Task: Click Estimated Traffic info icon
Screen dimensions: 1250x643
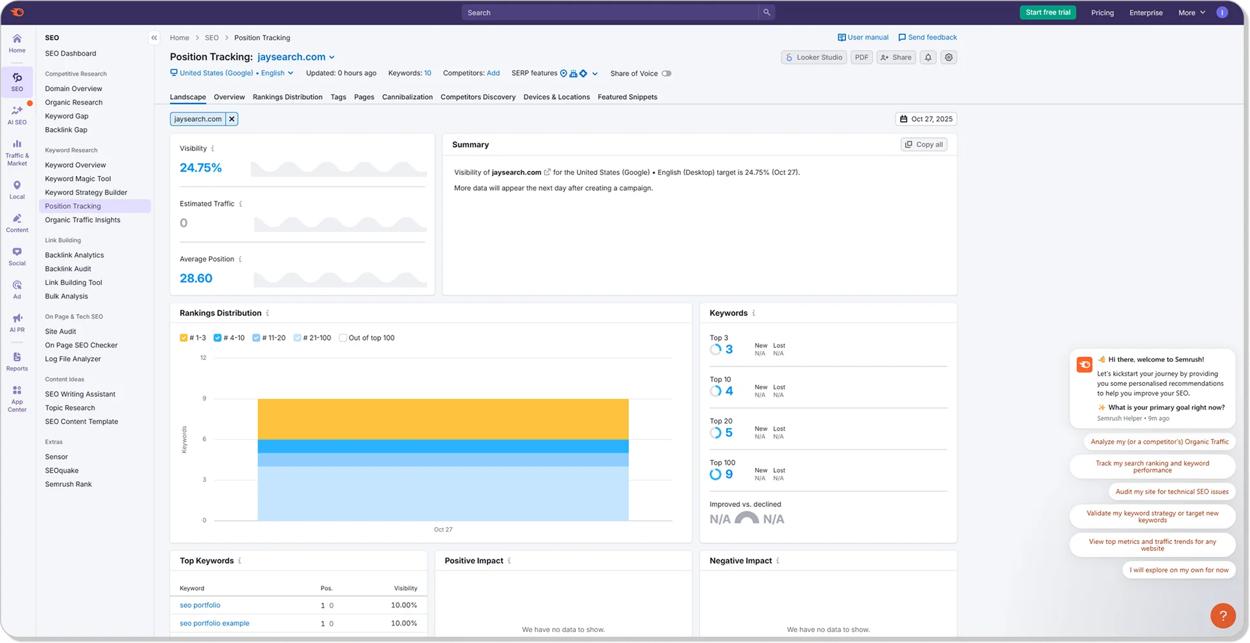Action: click(241, 204)
